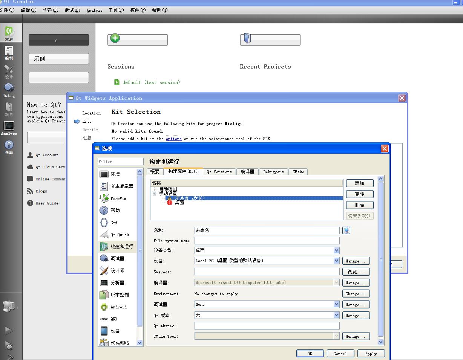The width and height of the screenshot is (463, 360).
Task: Click the kit icon button beside 名称 field
Action: [x=346, y=230]
